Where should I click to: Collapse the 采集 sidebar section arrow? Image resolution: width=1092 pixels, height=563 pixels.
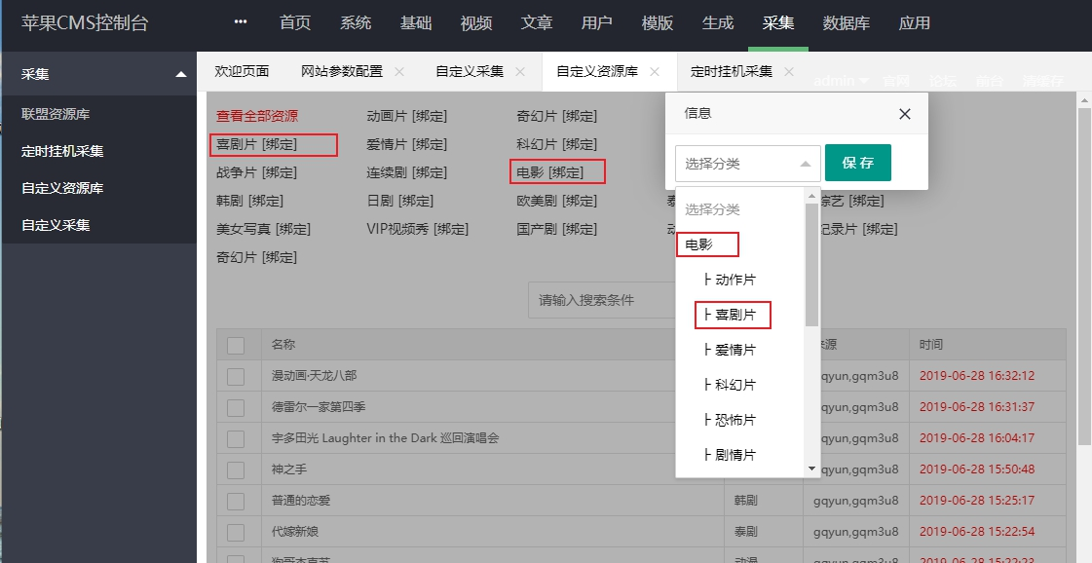180,75
